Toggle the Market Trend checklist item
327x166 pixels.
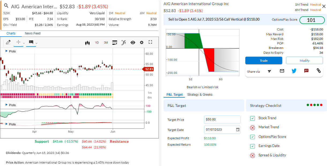point(252,128)
